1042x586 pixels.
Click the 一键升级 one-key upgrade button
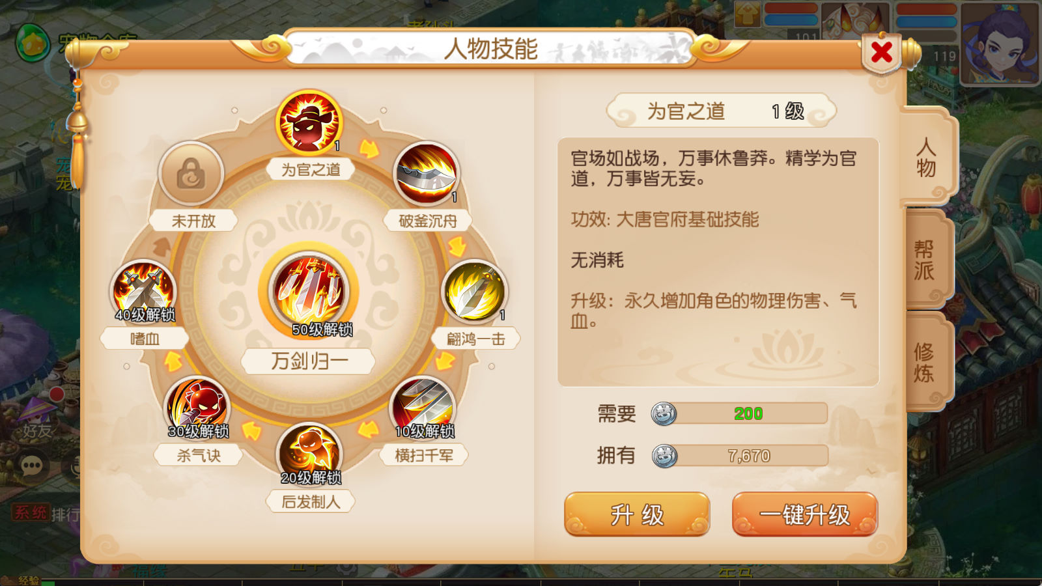pyautogui.click(x=805, y=514)
